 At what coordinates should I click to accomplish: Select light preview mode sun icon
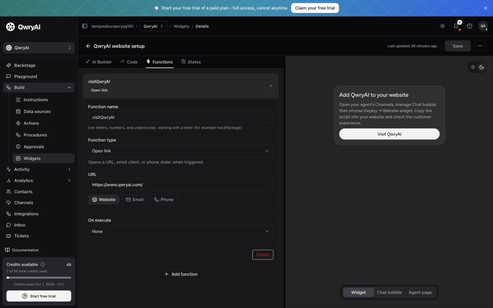[473, 67]
